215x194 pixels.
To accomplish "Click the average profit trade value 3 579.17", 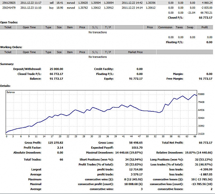I will point(137,174).
